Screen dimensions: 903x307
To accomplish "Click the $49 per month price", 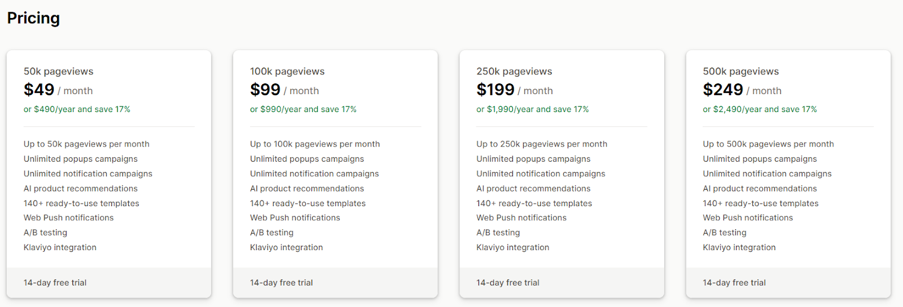I will 40,90.
